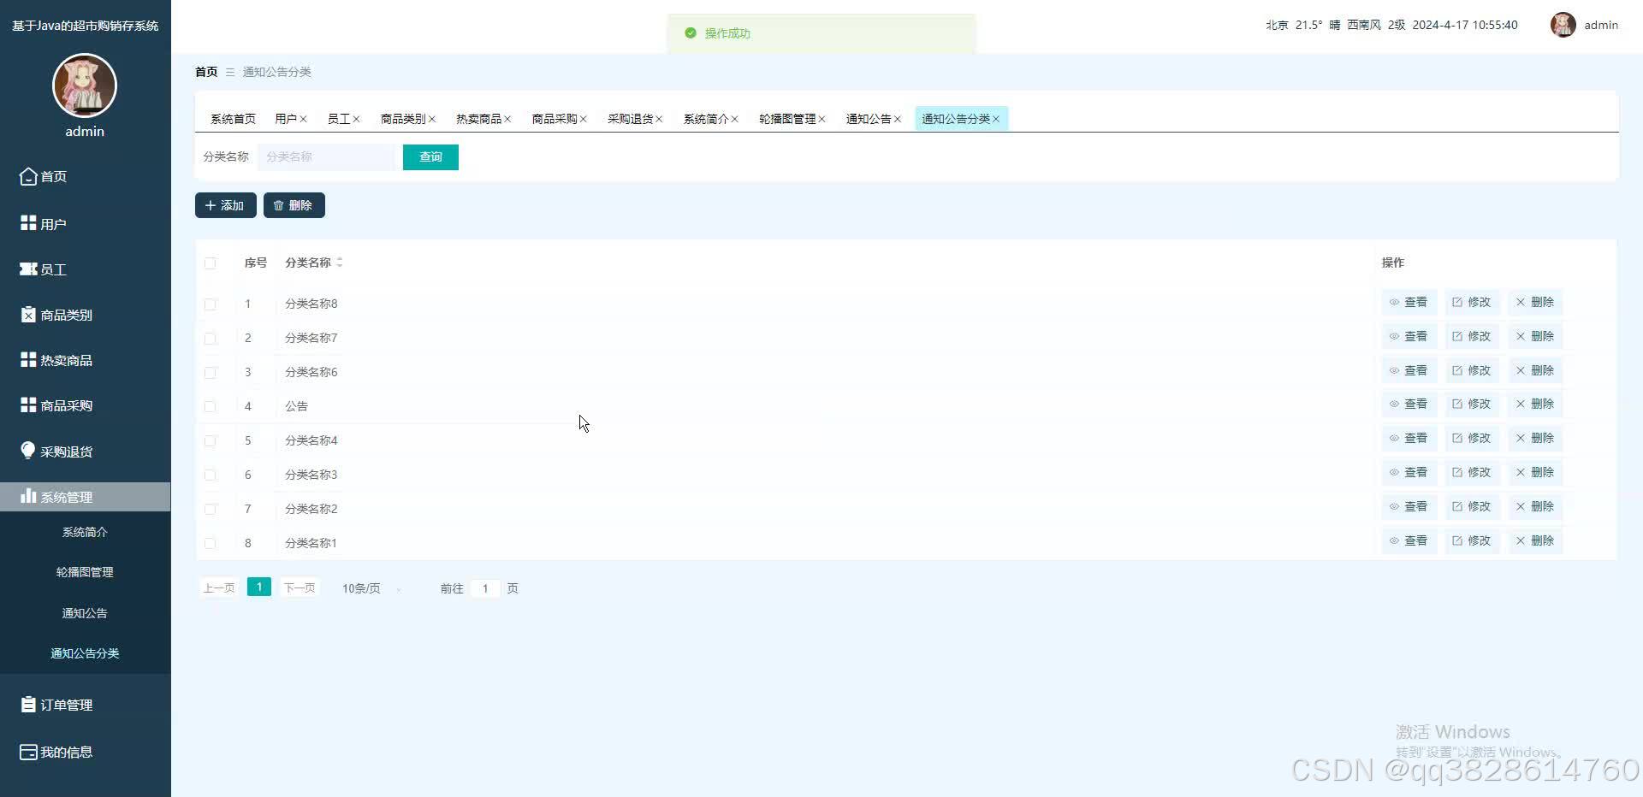
Task: Click the bulk 删除 button beside 添加
Action: (294, 205)
